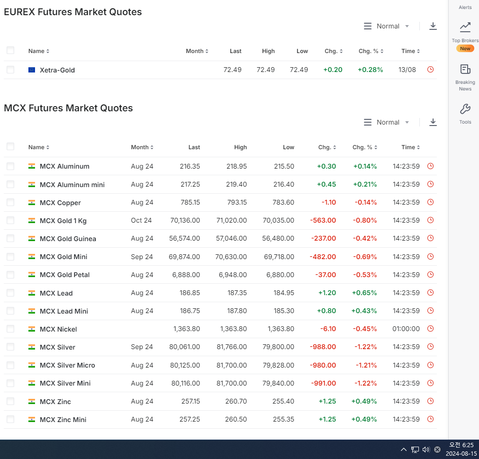
Task: Check the MCX Aluminum row checkbox
Action: tap(10, 166)
